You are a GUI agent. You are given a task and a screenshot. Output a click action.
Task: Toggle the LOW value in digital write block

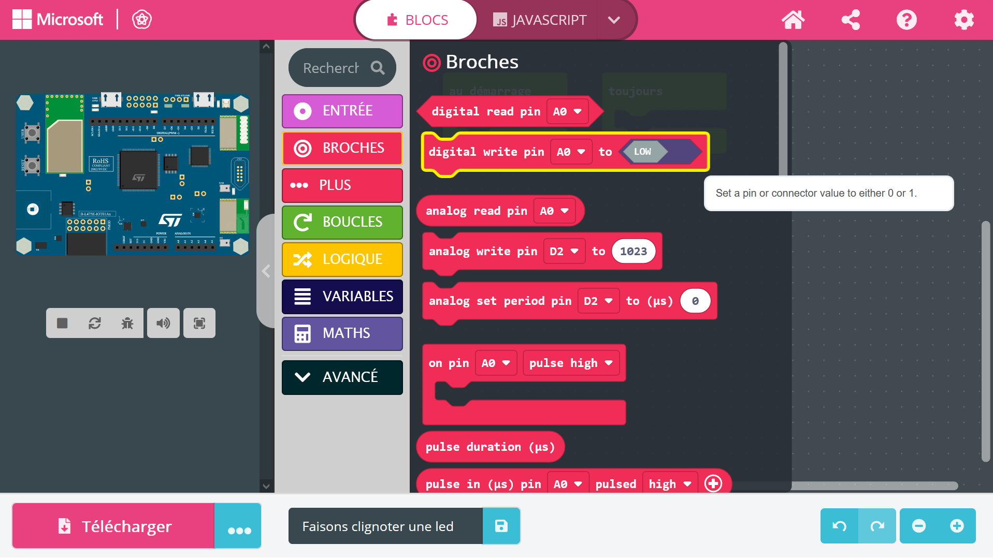[643, 152]
